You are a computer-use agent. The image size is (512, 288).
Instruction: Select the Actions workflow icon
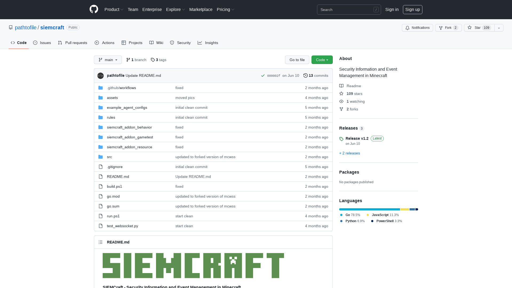tap(97, 43)
